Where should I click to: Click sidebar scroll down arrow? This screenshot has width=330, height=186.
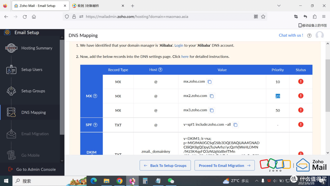[x=62, y=161]
